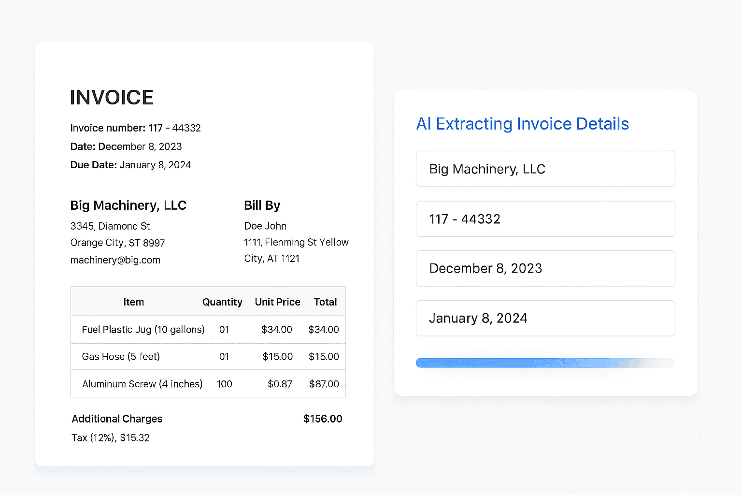
Task: Click the blue extraction progress bar
Action: click(545, 363)
